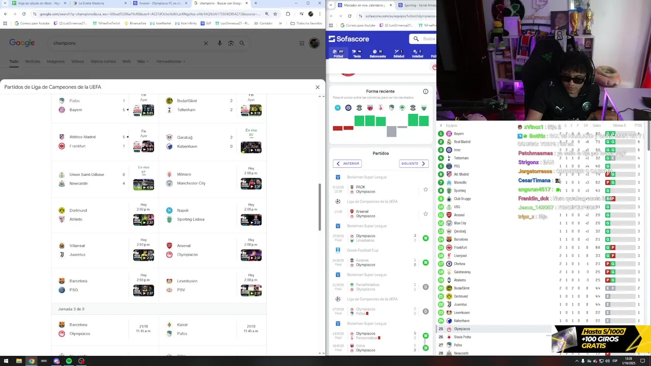Select the Videos cortos search filter

tap(103, 62)
